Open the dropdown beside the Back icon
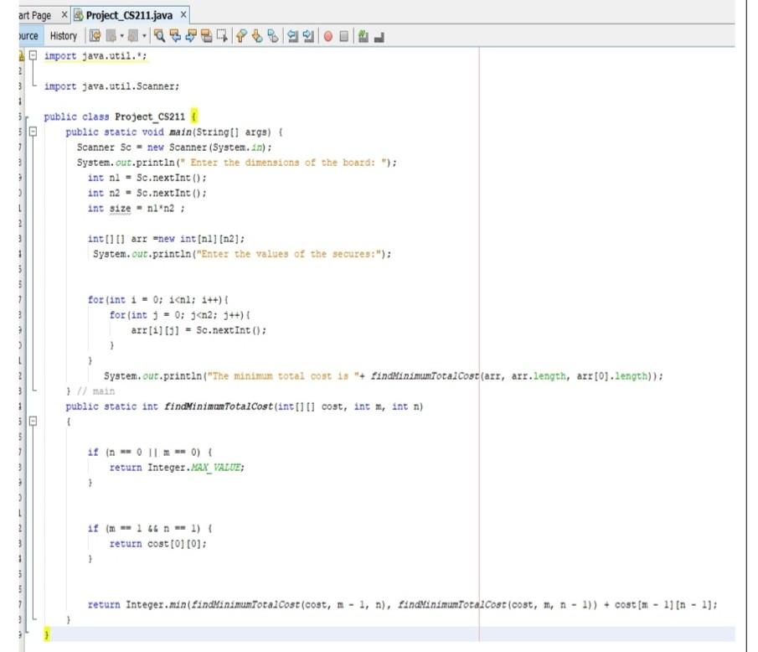 pos(122,36)
